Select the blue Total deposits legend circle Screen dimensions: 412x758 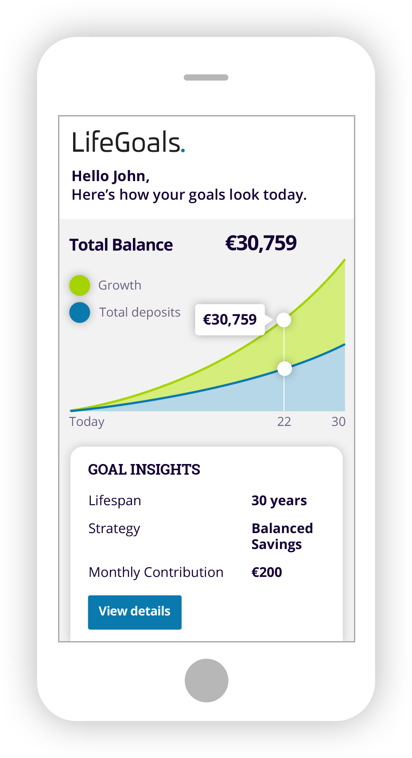pyautogui.click(x=80, y=313)
